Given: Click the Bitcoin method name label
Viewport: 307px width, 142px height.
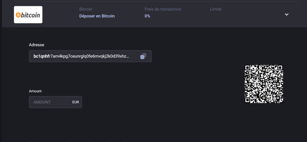Looking at the screenshot, I should [86, 9].
